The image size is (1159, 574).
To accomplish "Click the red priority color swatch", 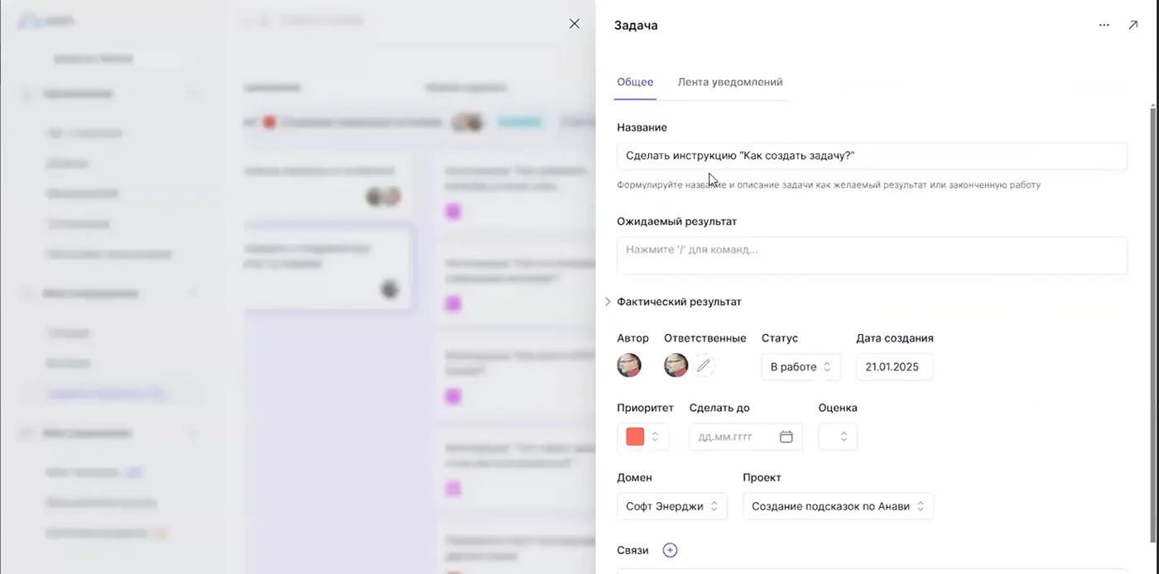I will pyautogui.click(x=635, y=437).
